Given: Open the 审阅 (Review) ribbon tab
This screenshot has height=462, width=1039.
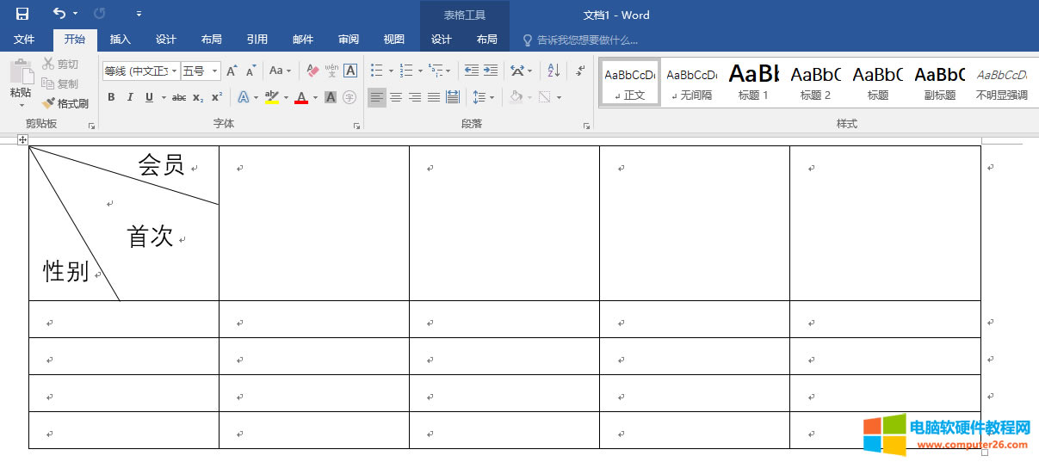Looking at the screenshot, I should coord(349,40).
